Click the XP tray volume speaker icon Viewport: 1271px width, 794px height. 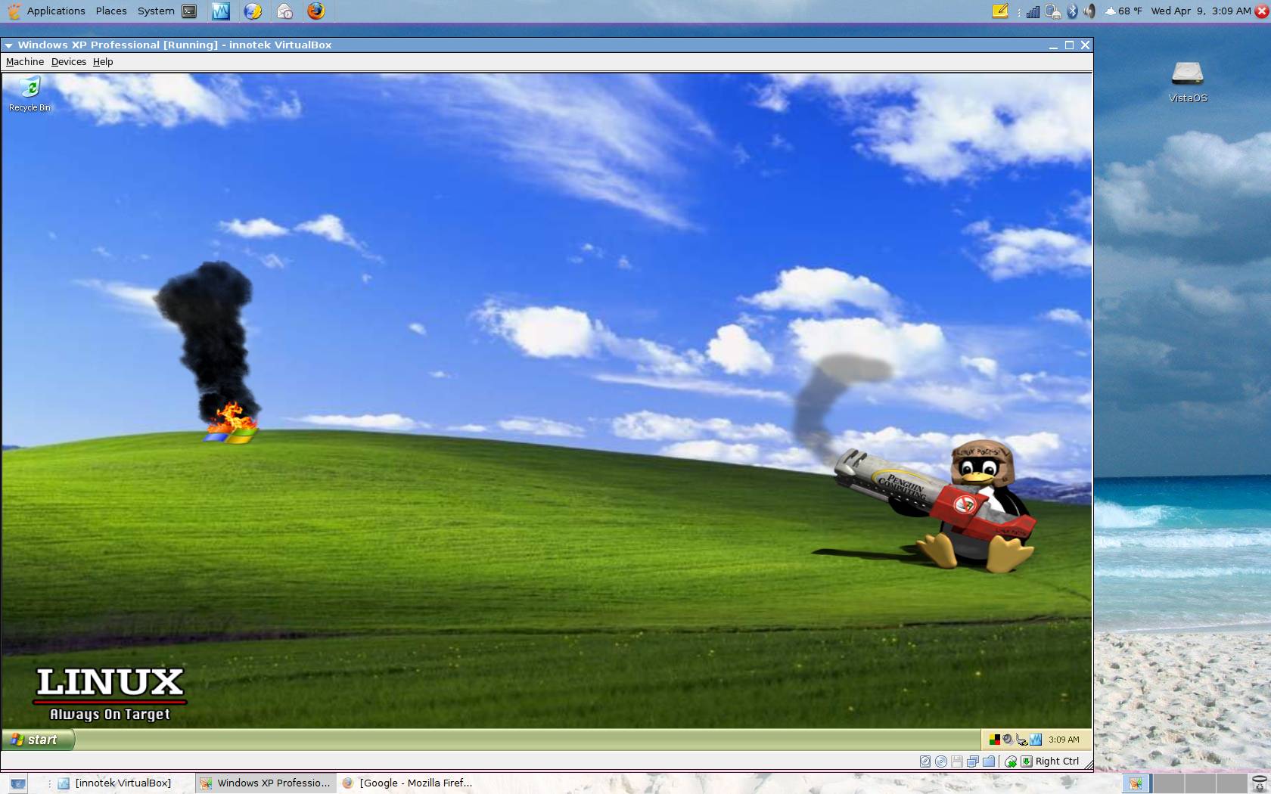1008,740
